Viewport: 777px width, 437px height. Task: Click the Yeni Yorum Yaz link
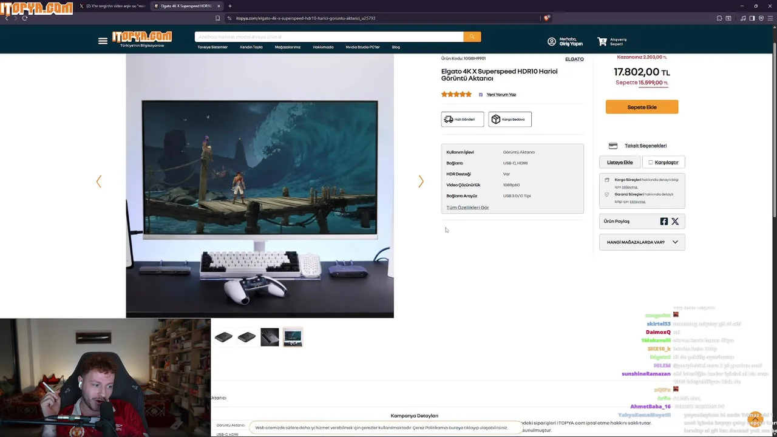click(501, 95)
